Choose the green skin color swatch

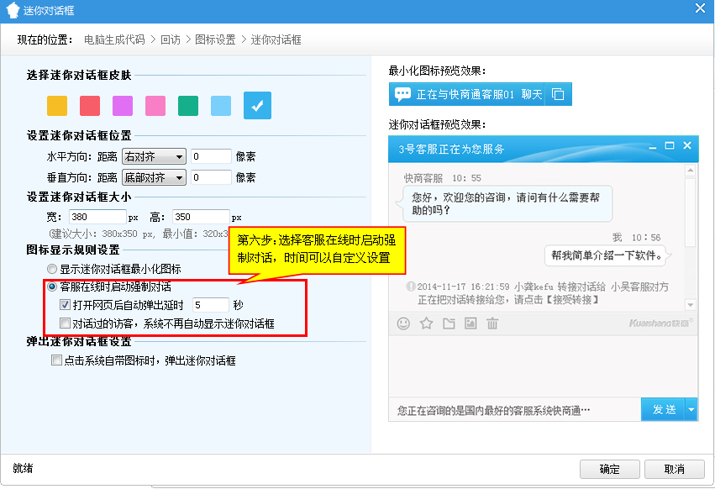[188, 105]
